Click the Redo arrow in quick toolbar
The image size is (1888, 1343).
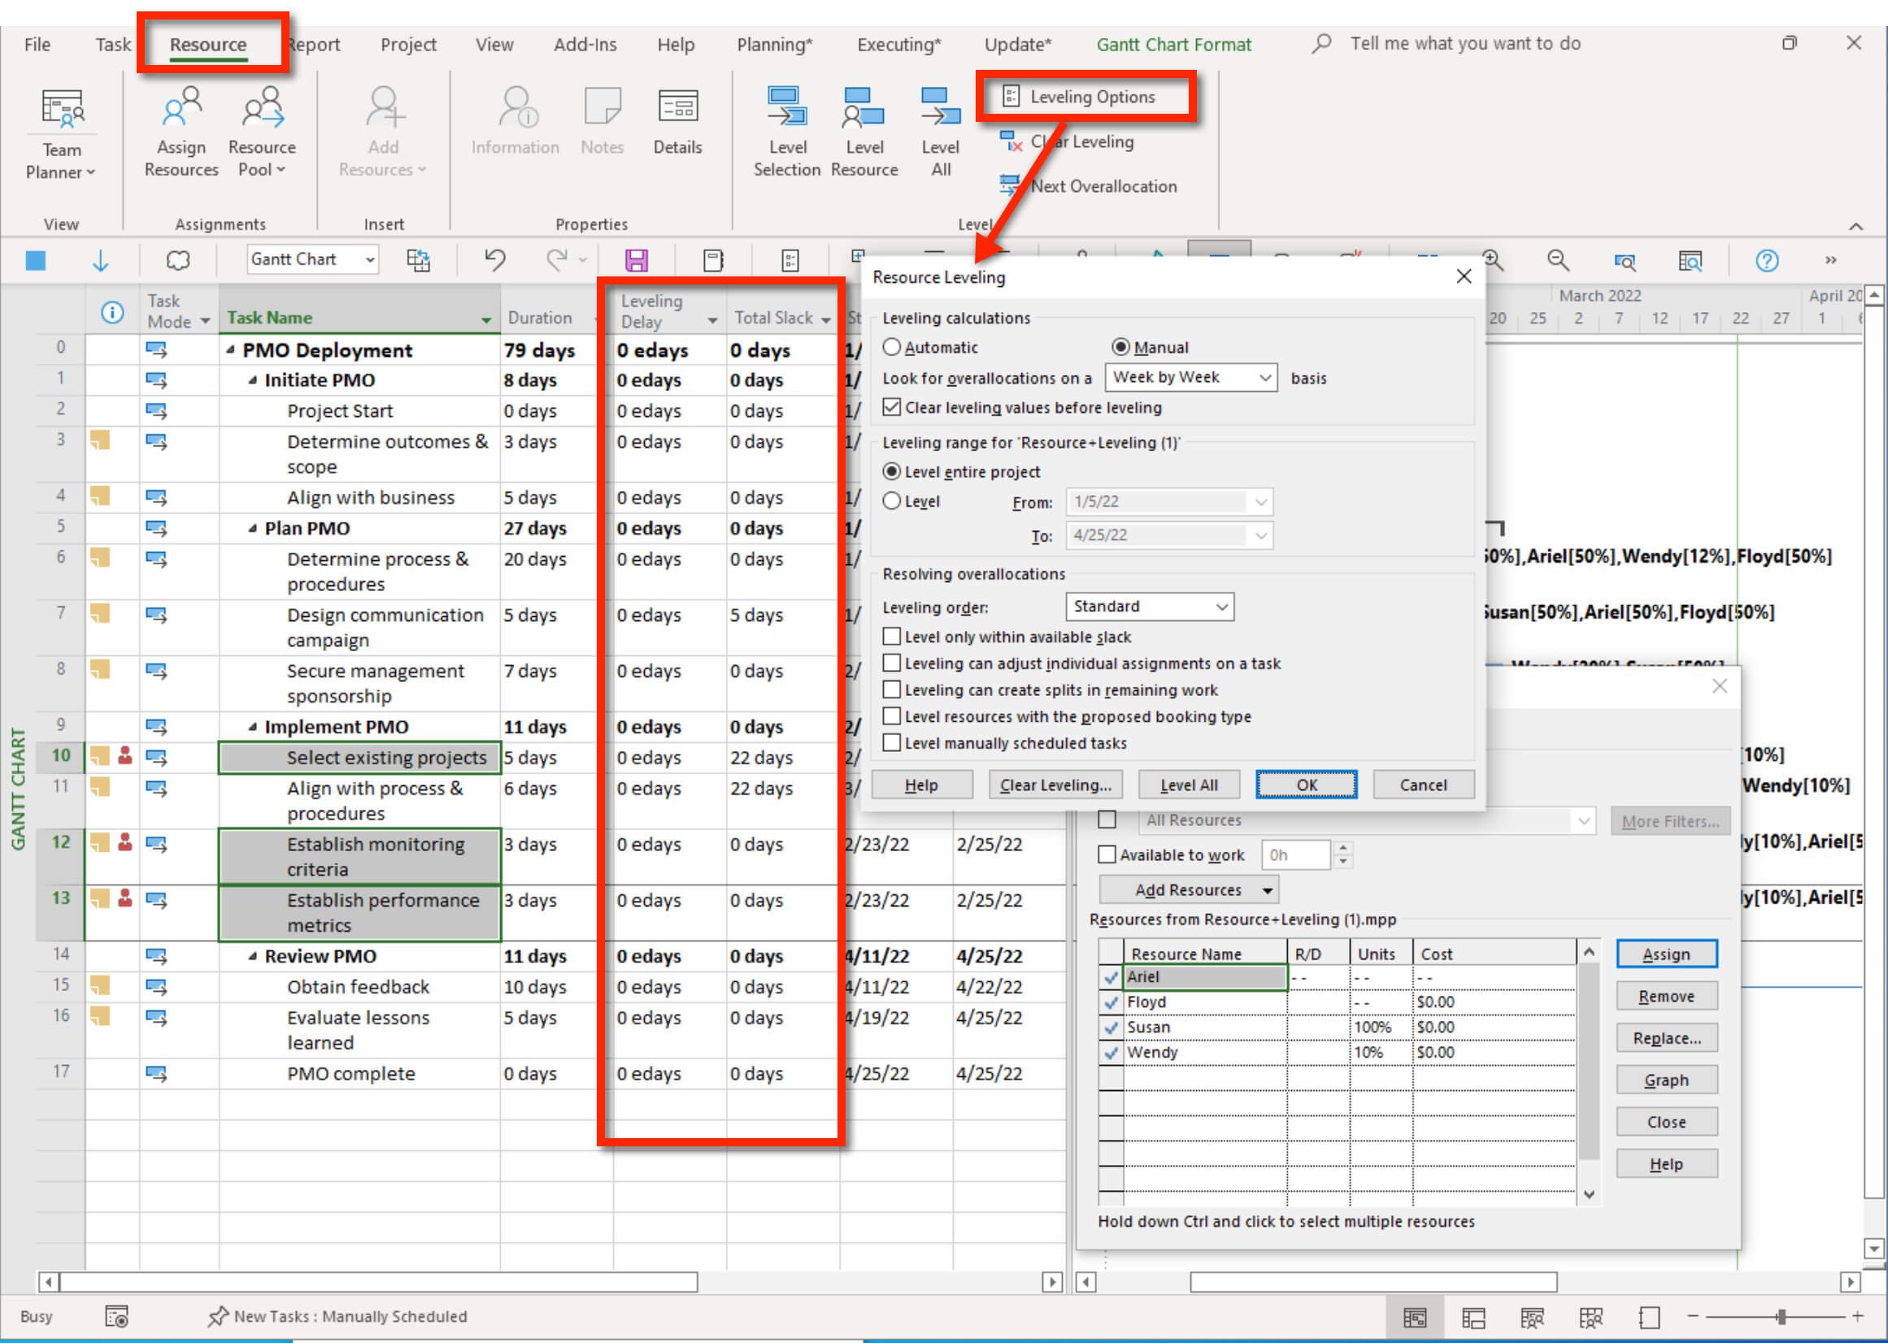[556, 259]
